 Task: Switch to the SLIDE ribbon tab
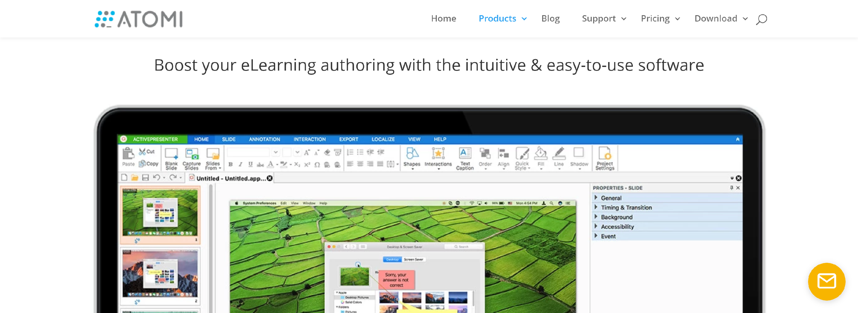[x=229, y=139]
